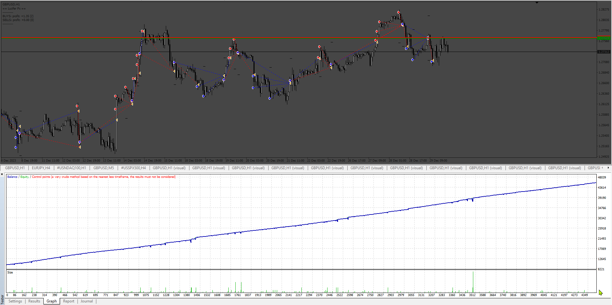The height and width of the screenshot is (305, 612).
Task: Click the 1.27312 current price label
Action: [604, 52]
